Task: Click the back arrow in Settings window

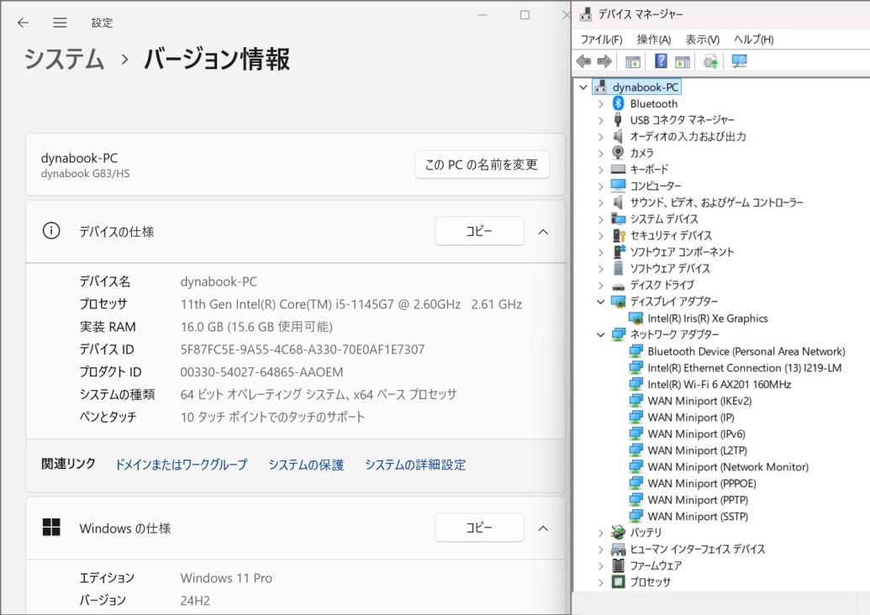Action: point(23,23)
